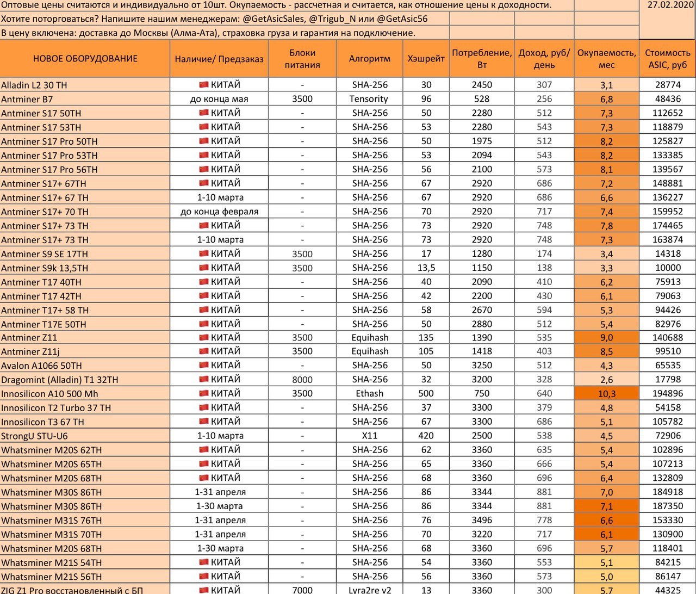Click the 'до конца мая' availability cell
The height and width of the screenshot is (594, 696).
coord(219,99)
